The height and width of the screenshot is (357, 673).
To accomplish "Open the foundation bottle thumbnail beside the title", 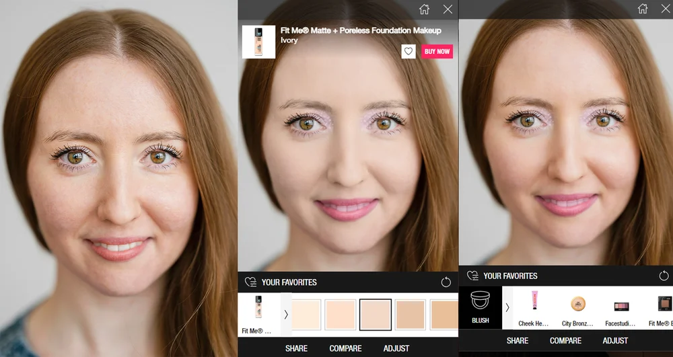I will 259,42.
